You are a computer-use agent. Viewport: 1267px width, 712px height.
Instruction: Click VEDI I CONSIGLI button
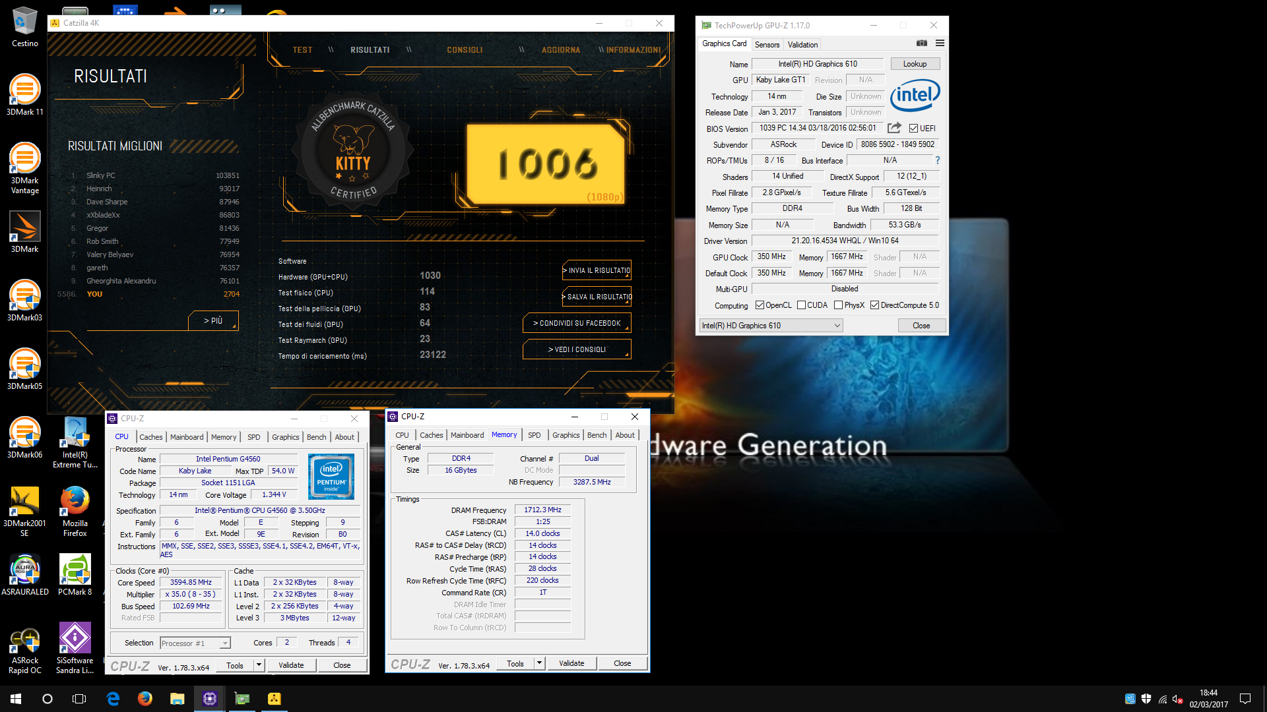(577, 349)
